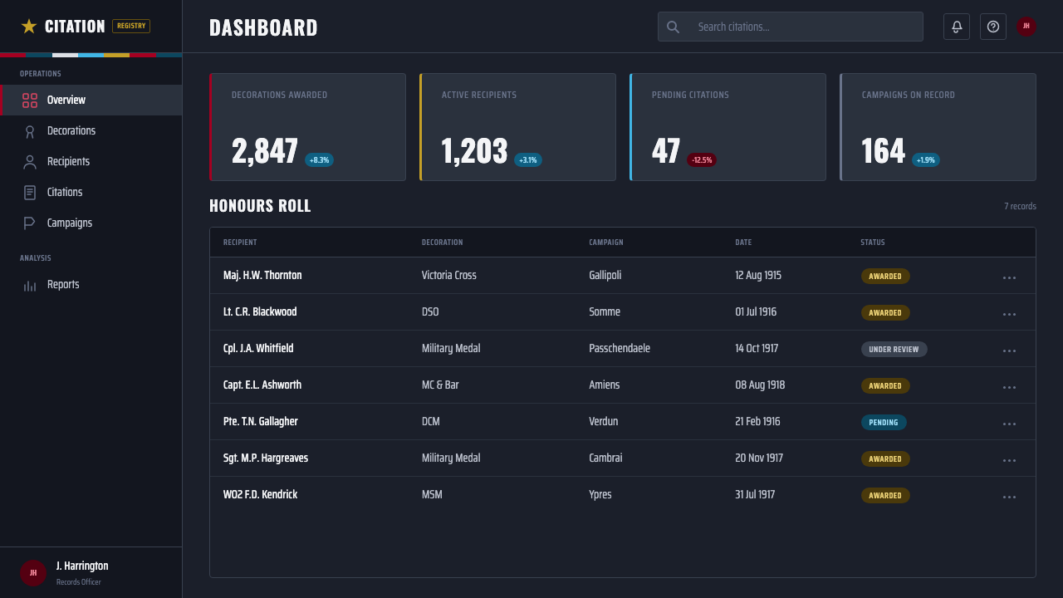Image resolution: width=1063 pixels, height=598 pixels.
Task: Click the Pending Citations stat card
Action: [x=727, y=127]
